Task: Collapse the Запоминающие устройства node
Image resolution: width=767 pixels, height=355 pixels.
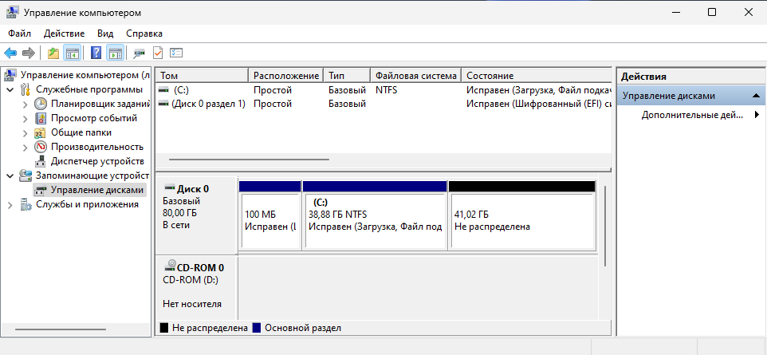Action: coord(10,176)
